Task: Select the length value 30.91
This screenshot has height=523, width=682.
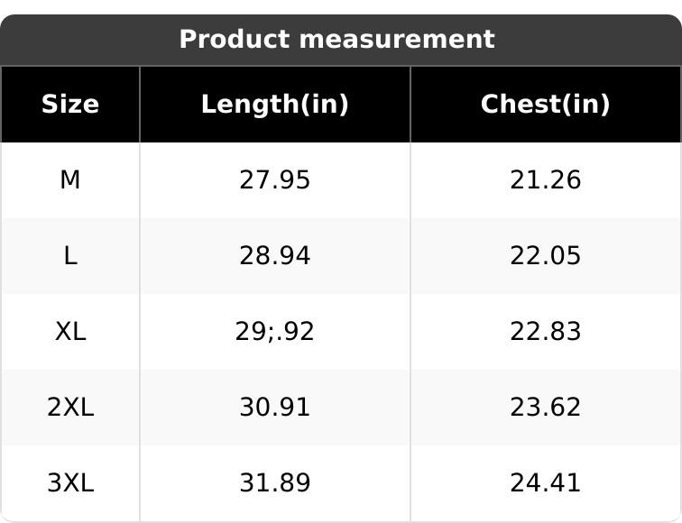Action: pyautogui.click(x=274, y=408)
